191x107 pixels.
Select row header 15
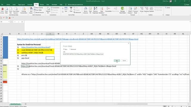1,74
